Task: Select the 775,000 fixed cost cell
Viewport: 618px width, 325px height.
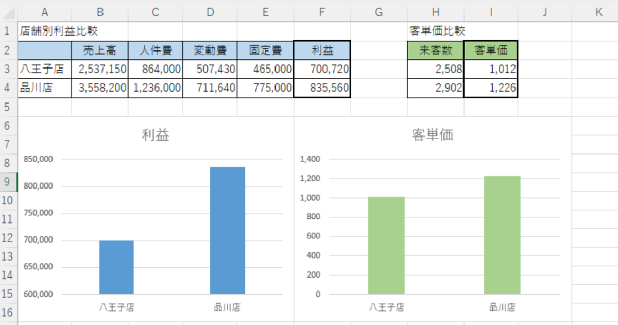Action: pos(265,88)
